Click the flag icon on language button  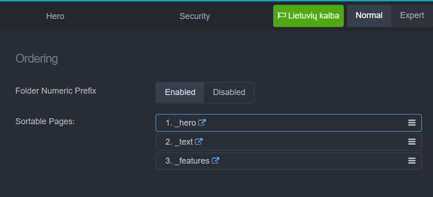point(282,15)
